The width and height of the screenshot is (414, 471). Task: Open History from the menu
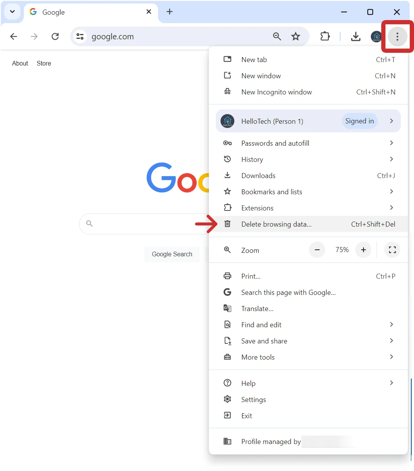252,159
